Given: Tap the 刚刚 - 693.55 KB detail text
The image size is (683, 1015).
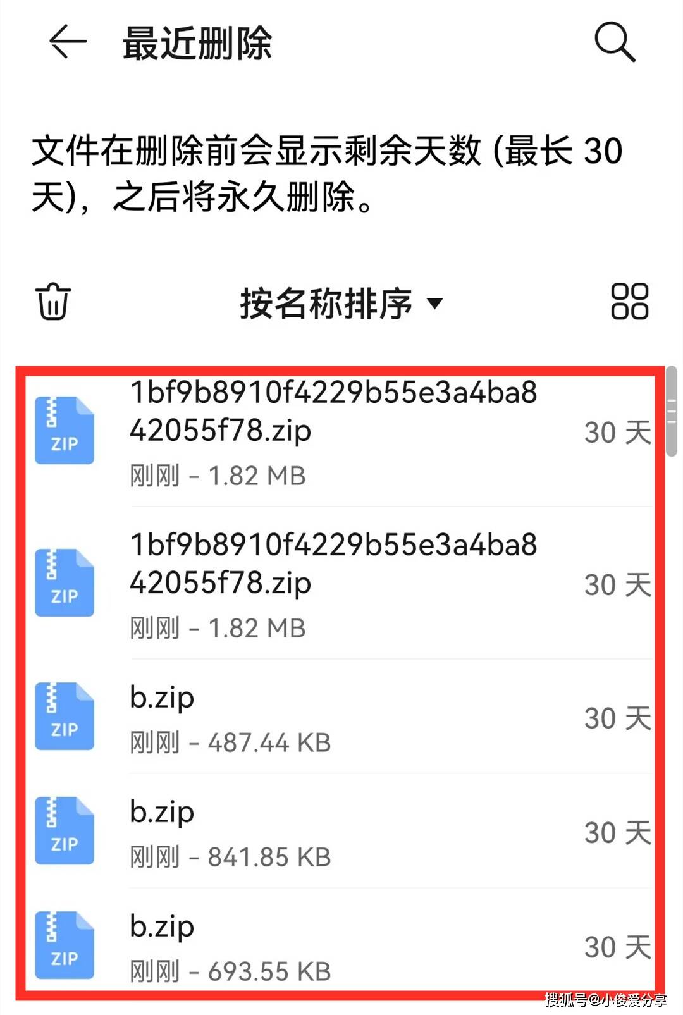Looking at the screenshot, I should pyautogui.click(x=230, y=971).
